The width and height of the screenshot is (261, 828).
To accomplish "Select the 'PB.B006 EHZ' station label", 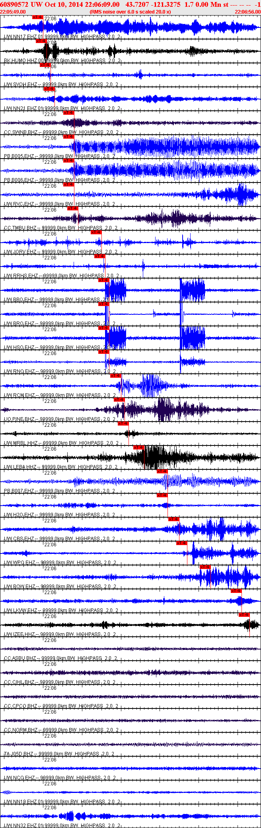I will coord(19,180).
